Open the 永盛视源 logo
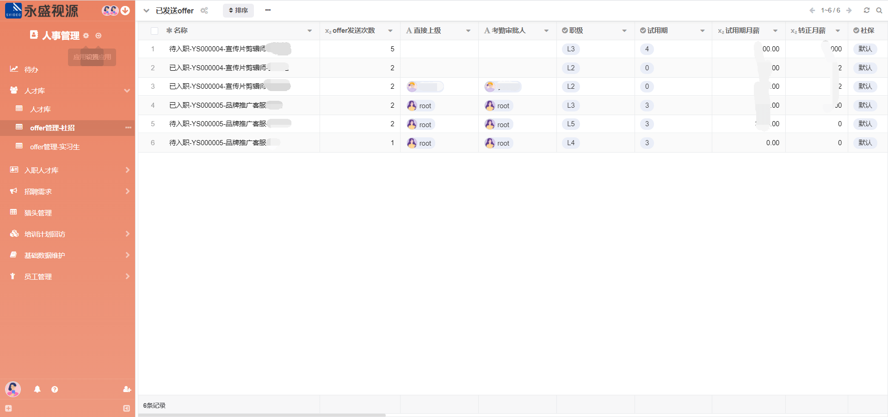Viewport: 888px width, 417px height. click(42, 10)
